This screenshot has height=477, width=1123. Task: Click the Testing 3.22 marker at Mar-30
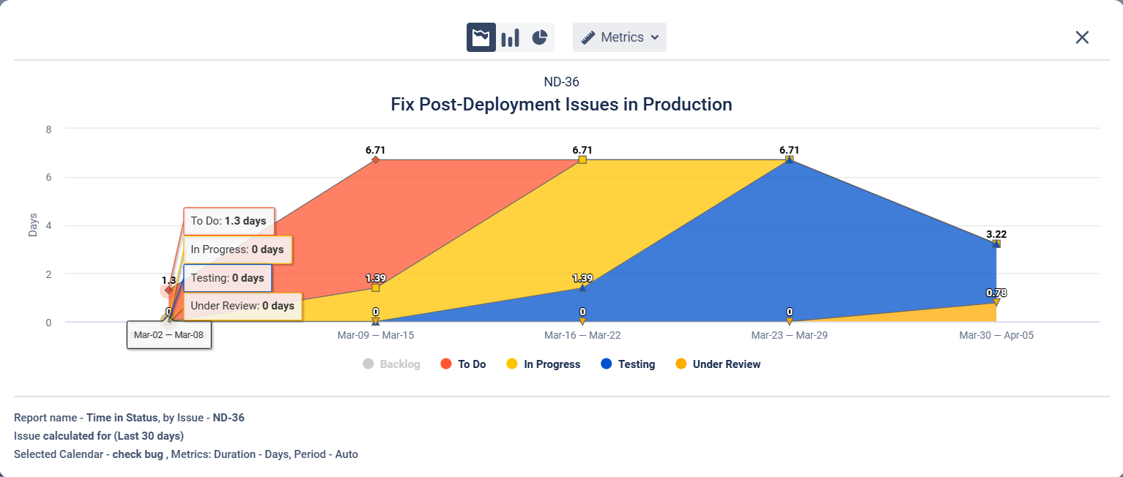click(996, 244)
